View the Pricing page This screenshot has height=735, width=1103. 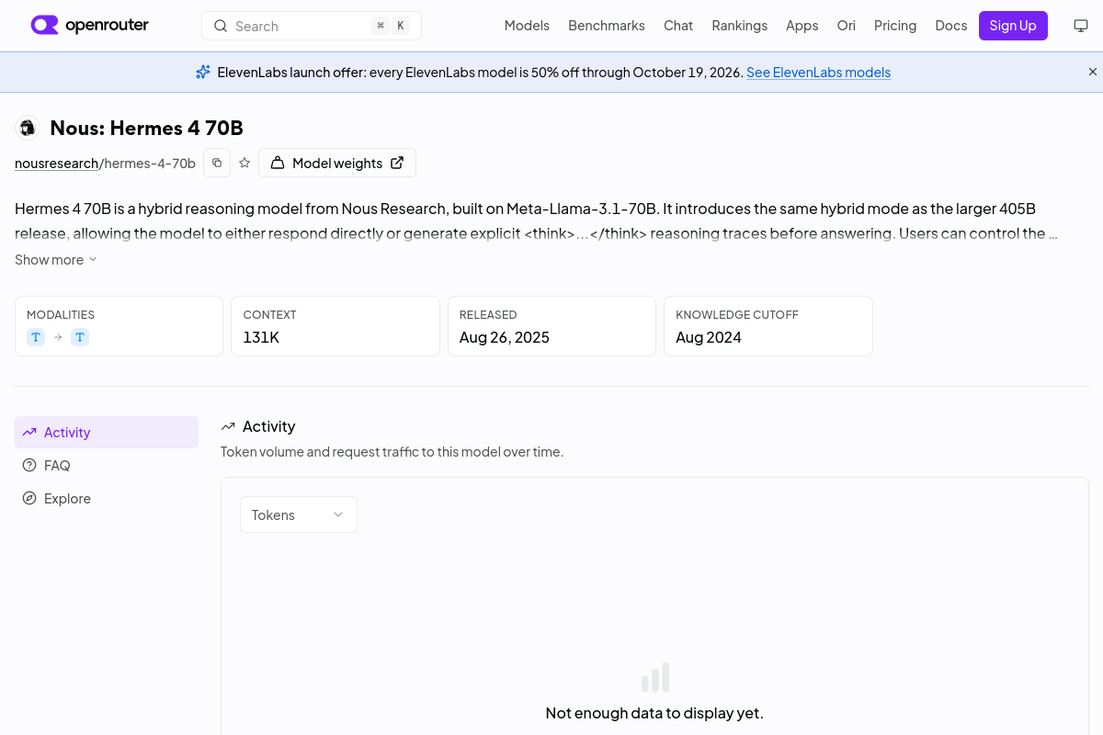pyautogui.click(x=895, y=26)
